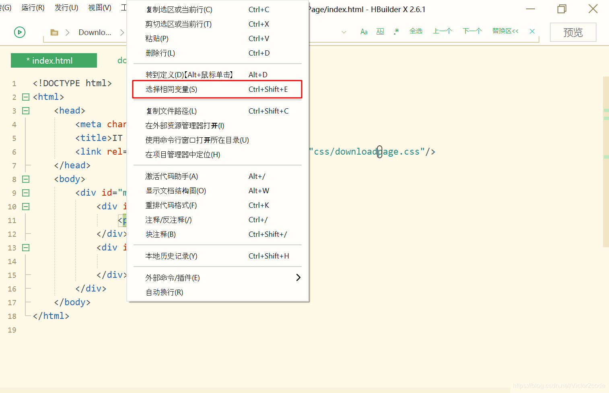Expand 外部命令/插件(E) submenu
This screenshot has height=393, width=609.
tap(218, 278)
